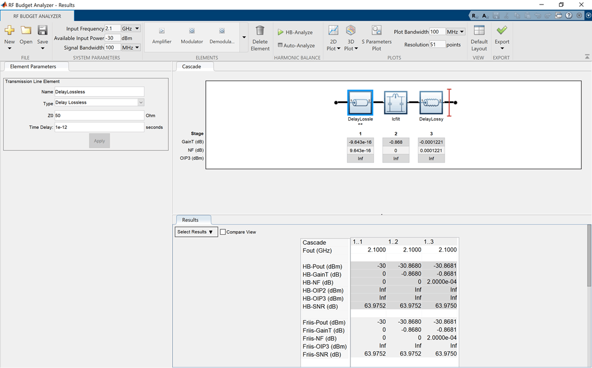Click the Apply button

[99, 141]
